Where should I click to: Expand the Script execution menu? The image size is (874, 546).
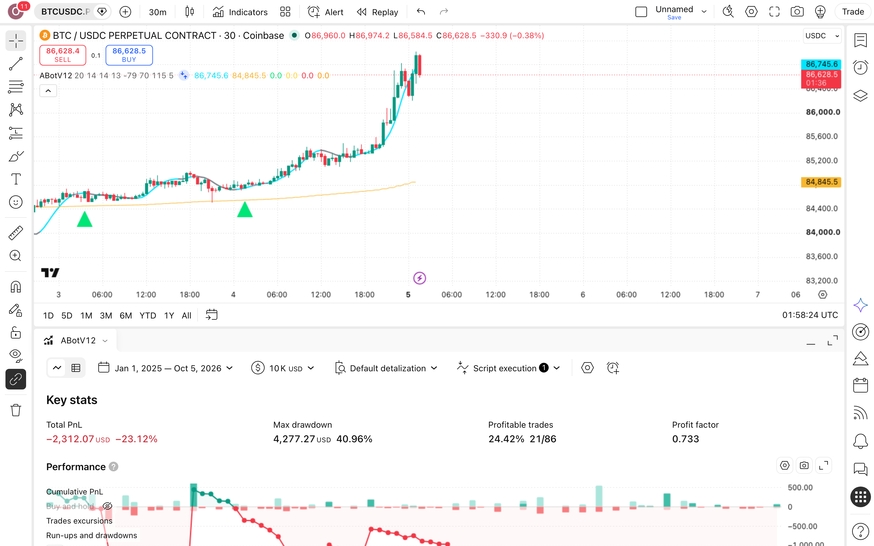pos(508,368)
